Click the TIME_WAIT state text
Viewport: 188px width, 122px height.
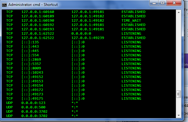click(131, 20)
